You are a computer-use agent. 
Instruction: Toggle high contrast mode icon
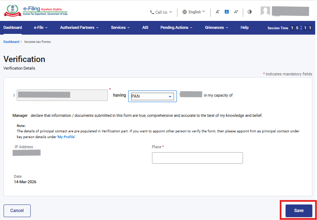coord(250,12)
